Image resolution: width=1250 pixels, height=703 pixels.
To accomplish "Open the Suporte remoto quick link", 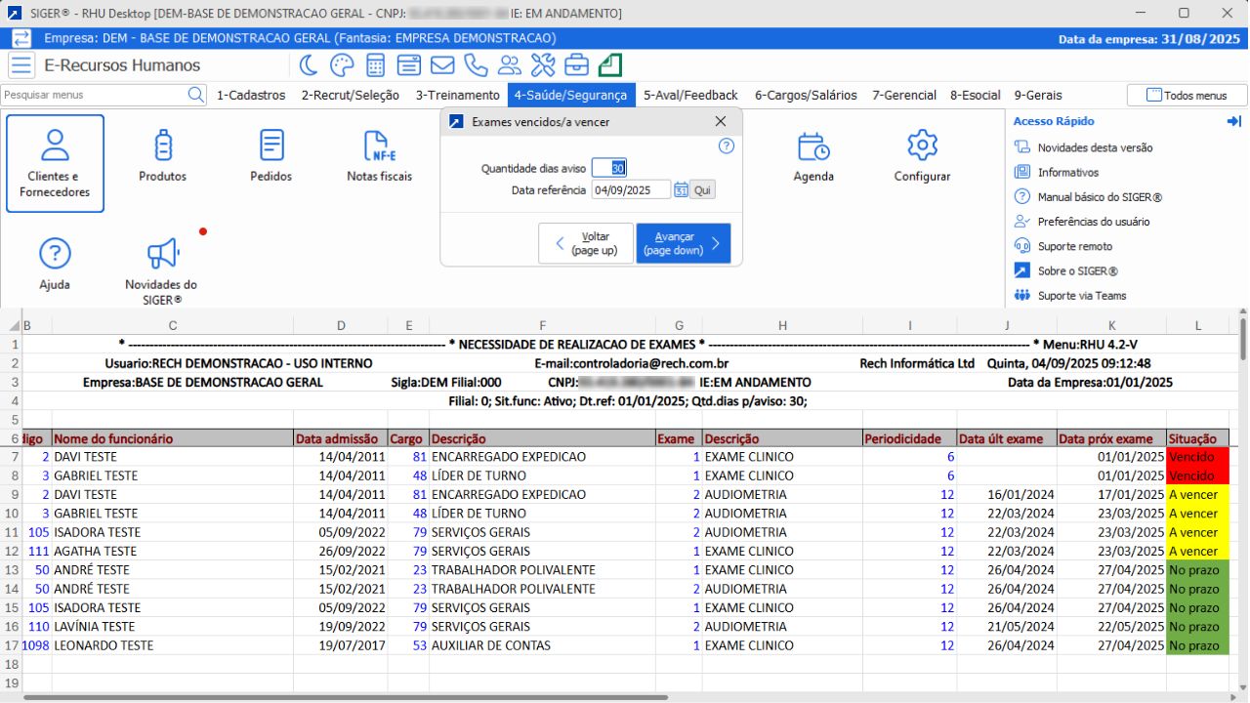I will tap(1074, 246).
